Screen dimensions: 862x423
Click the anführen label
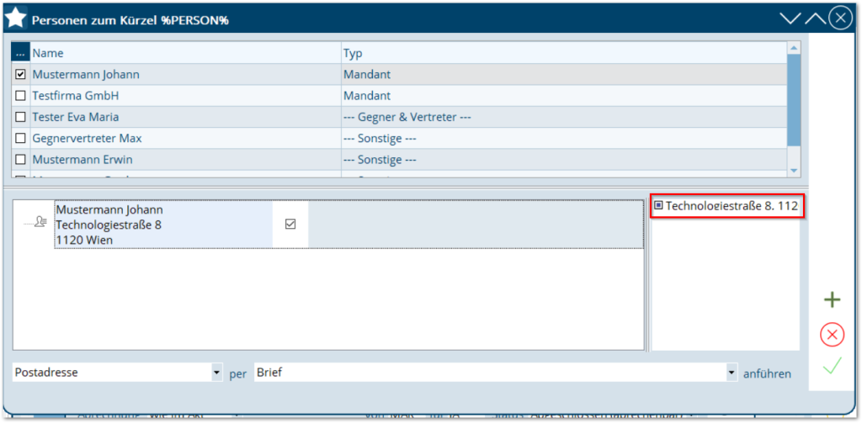pos(767,373)
